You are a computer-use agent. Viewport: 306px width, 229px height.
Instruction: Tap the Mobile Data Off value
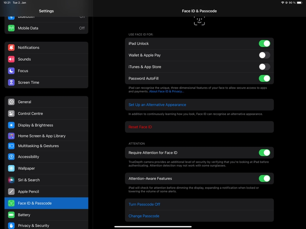pos(82,28)
